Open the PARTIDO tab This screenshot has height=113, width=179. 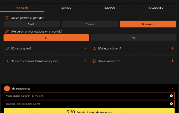click(x=66, y=8)
